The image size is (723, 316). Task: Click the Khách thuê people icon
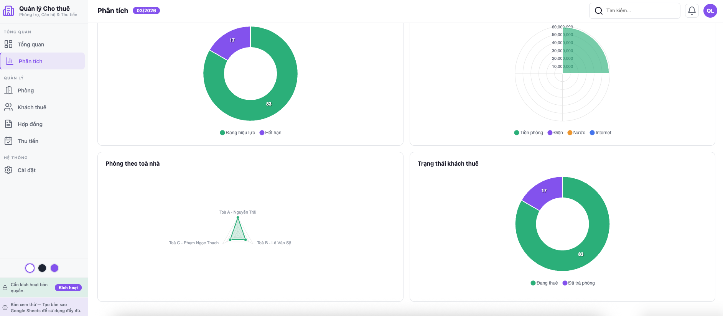pyautogui.click(x=8, y=107)
